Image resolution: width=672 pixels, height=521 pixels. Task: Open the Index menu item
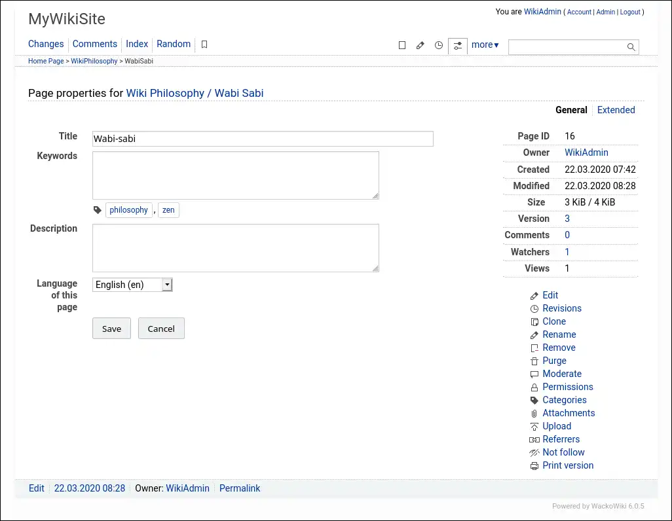137,44
